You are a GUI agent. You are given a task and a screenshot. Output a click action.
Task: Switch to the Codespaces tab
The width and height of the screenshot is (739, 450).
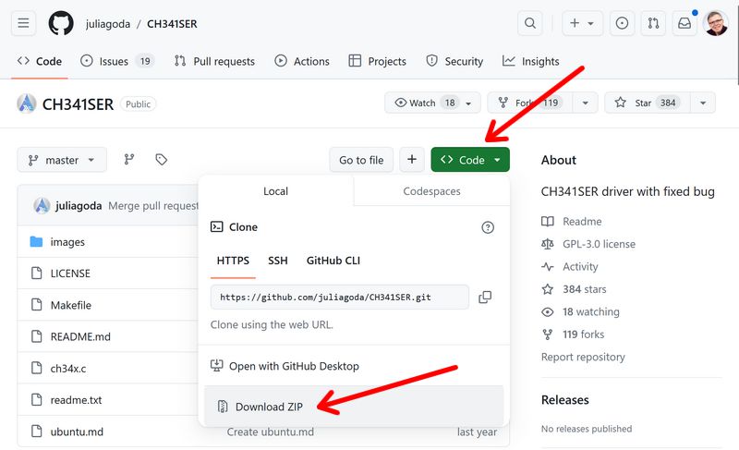coord(431,191)
